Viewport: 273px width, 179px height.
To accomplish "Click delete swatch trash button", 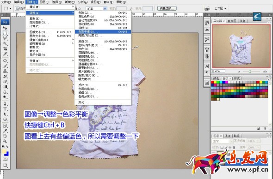I will tap(265, 128).
